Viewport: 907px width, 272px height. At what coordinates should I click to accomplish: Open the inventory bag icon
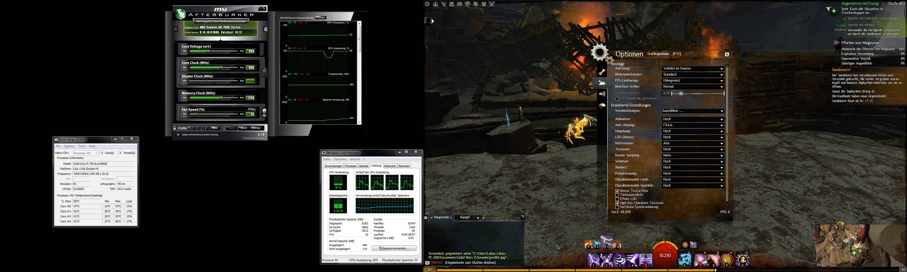tap(452, 4)
